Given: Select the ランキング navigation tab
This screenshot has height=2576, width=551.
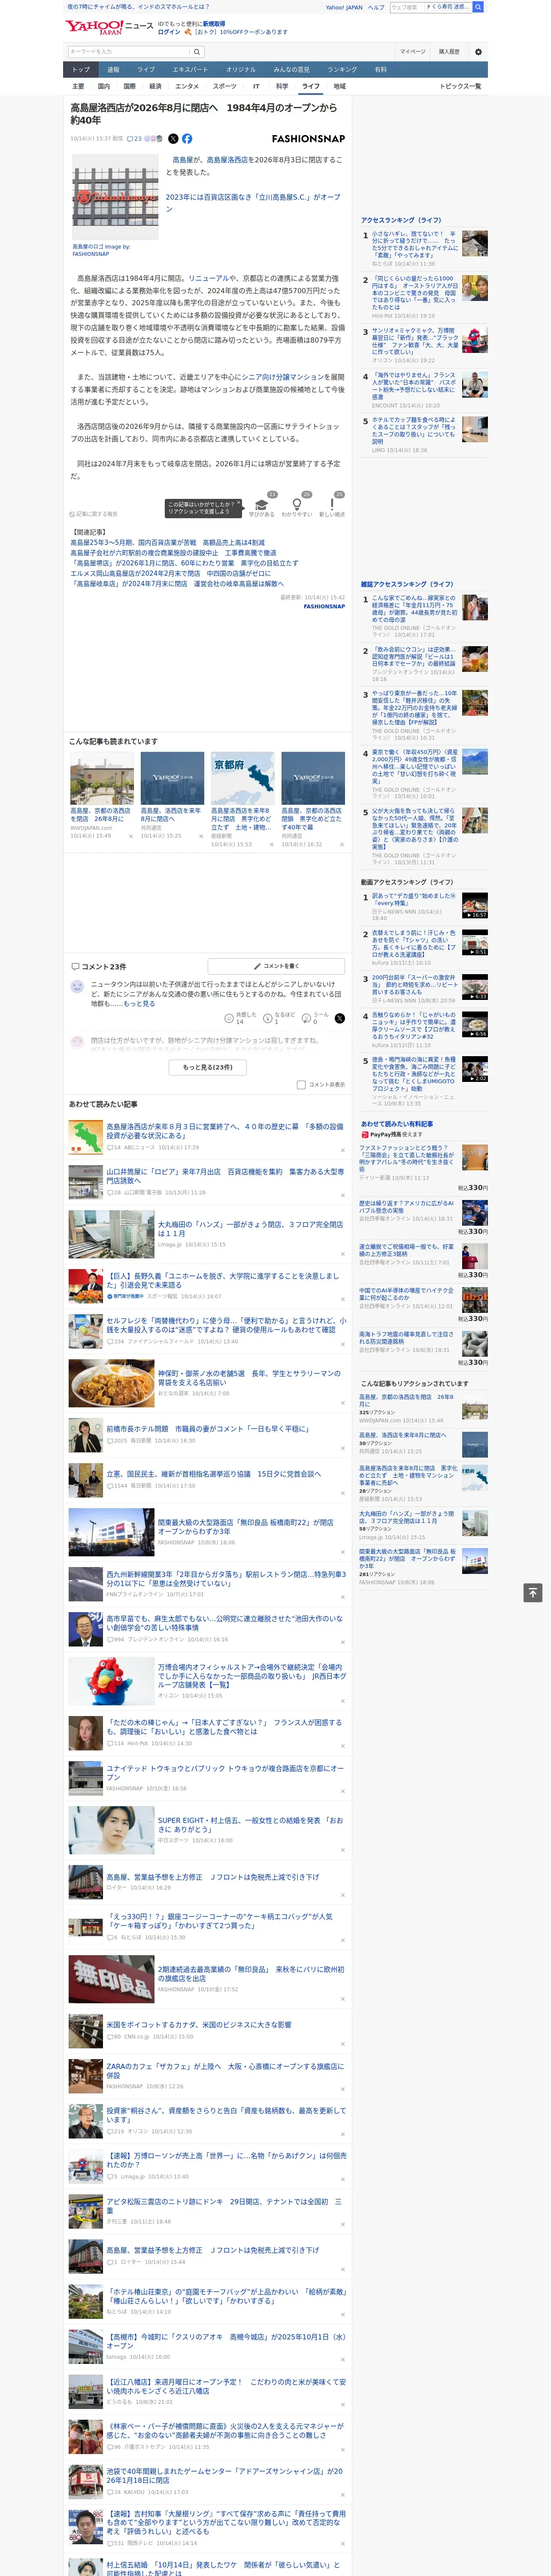Looking at the screenshot, I should pos(342,70).
